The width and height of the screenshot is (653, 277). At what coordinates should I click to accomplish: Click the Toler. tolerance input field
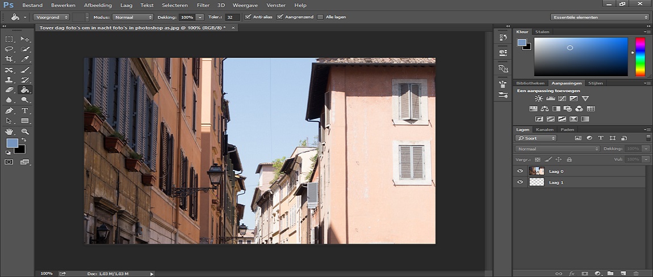point(232,17)
